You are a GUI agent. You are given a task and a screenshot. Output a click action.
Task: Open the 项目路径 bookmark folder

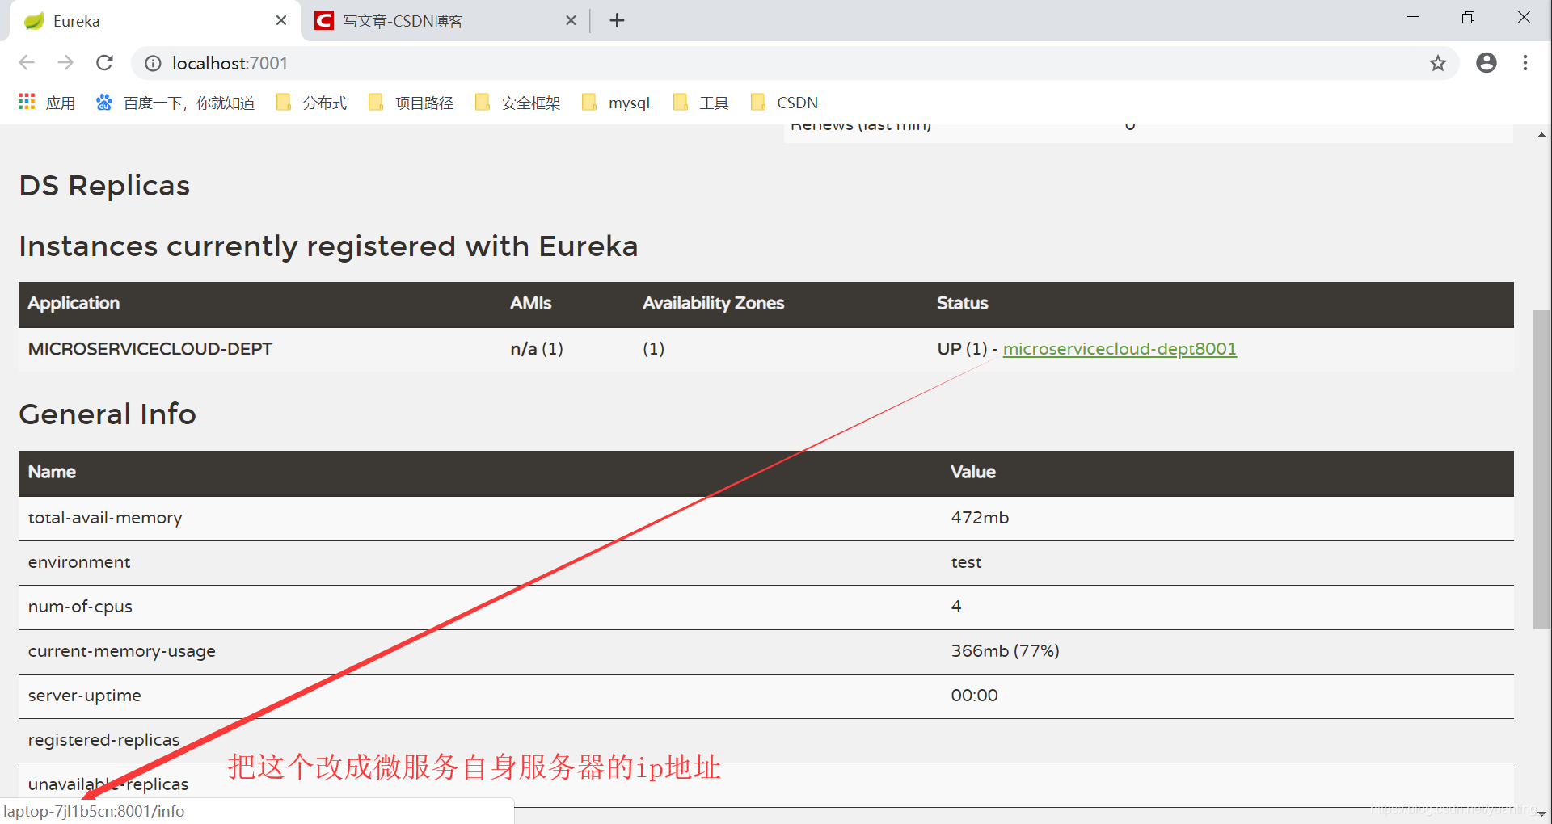click(411, 103)
